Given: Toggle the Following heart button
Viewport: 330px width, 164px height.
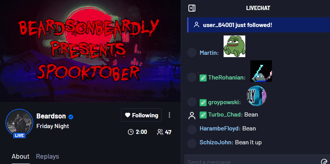Looking at the screenshot, I should [142, 115].
